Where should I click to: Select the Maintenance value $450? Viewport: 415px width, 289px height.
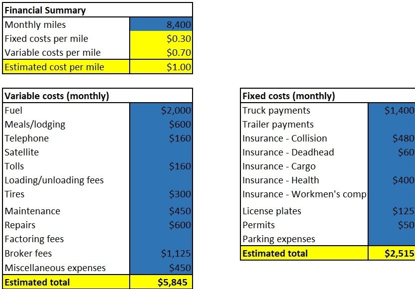click(161, 211)
